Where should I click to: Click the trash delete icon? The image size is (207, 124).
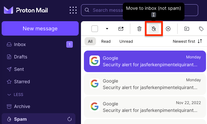click(139, 29)
